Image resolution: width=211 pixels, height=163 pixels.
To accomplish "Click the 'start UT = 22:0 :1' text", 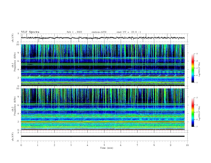I will [x=129, y=32].
